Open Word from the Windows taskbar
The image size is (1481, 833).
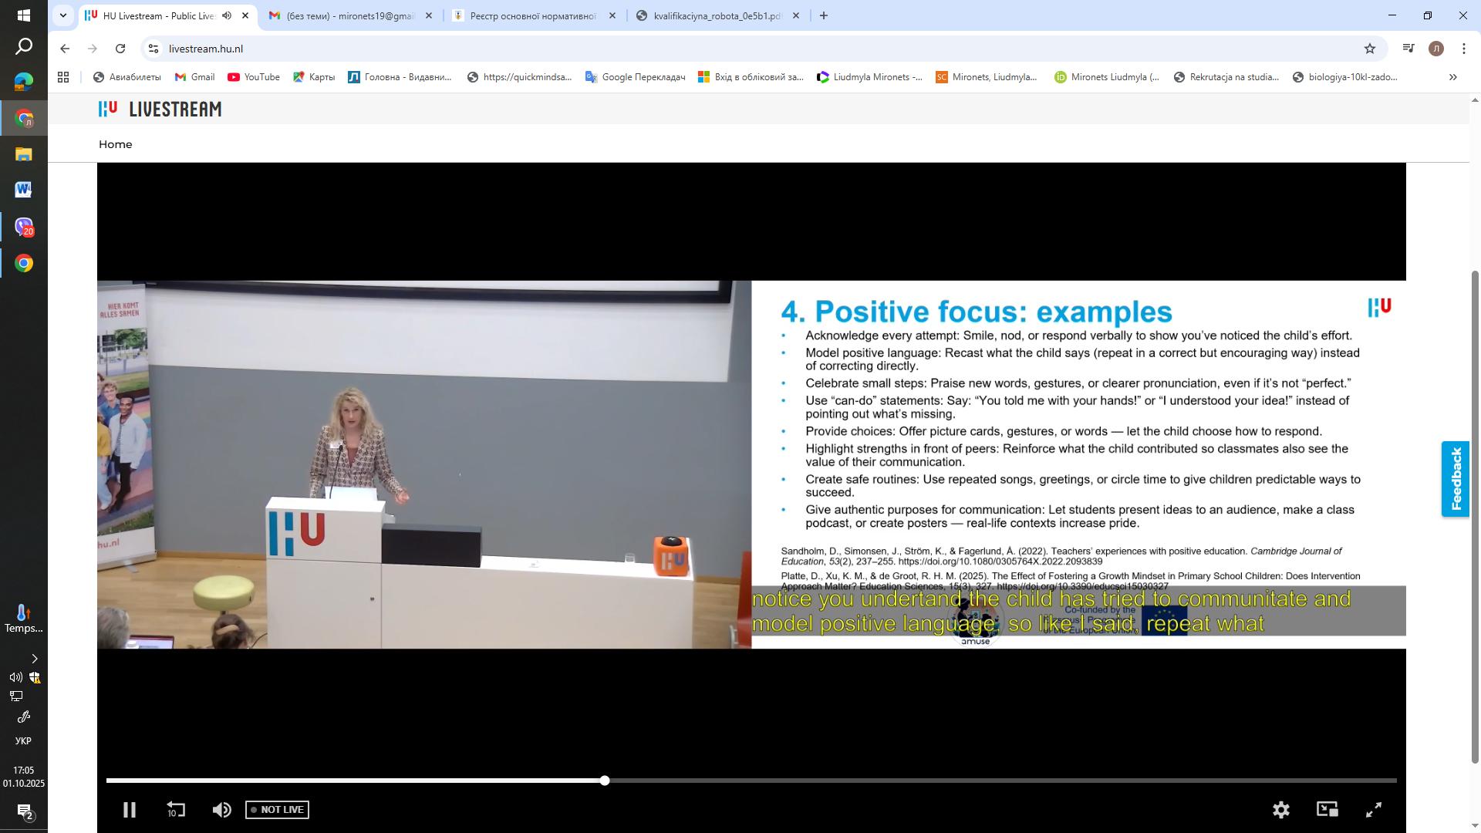click(x=23, y=190)
